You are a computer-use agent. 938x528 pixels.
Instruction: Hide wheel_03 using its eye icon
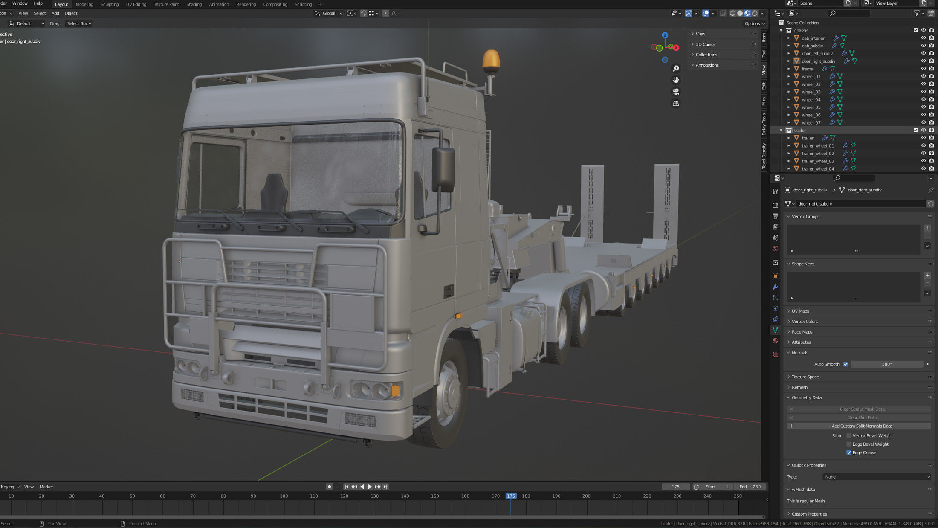[923, 92]
